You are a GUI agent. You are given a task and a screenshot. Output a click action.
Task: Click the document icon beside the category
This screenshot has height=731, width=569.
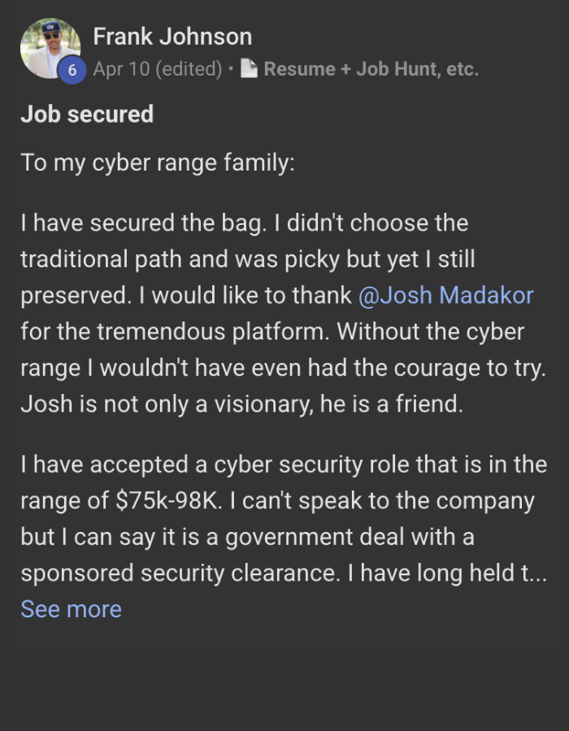point(249,69)
